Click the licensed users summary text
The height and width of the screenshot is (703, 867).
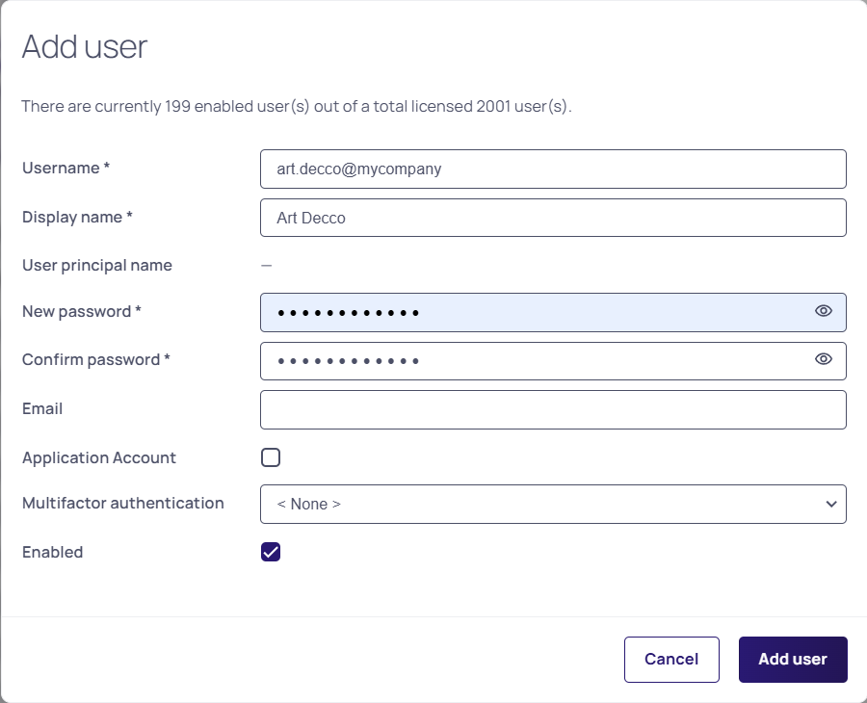294,106
